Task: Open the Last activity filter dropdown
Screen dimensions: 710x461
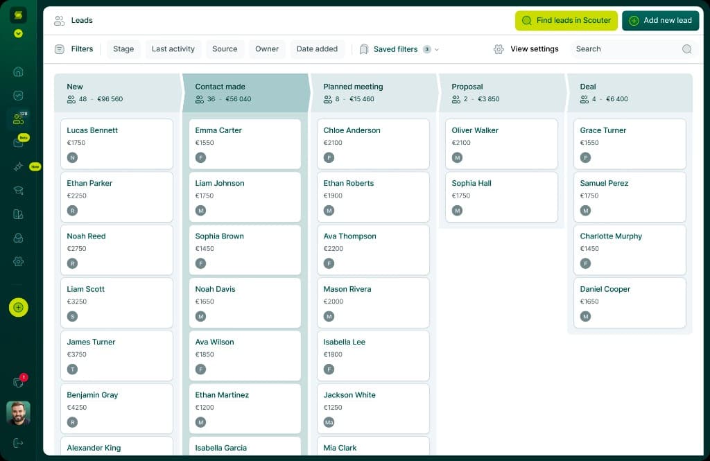Action: click(x=173, y=49)
